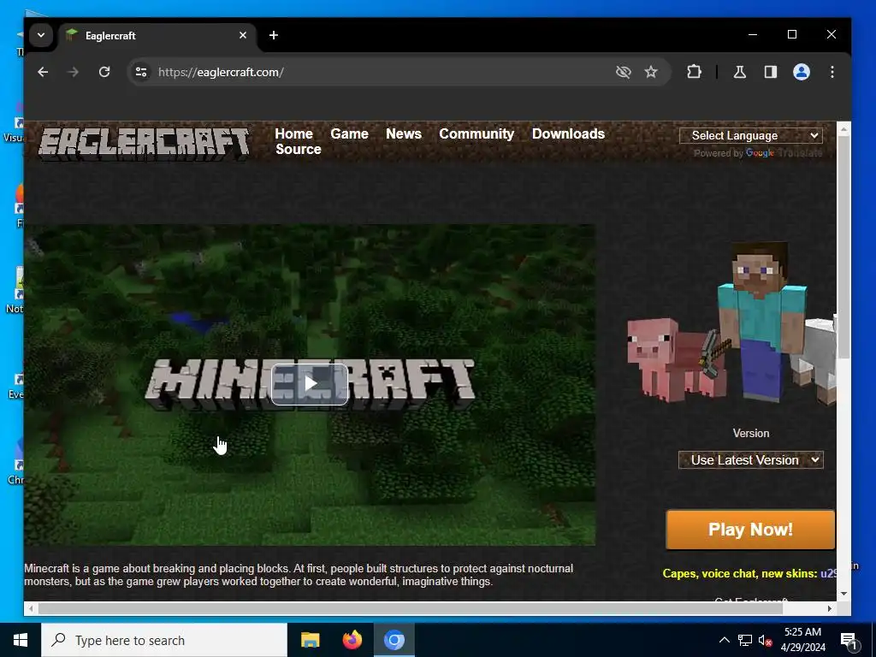Open site information icon in address bar

coord(141,72)
